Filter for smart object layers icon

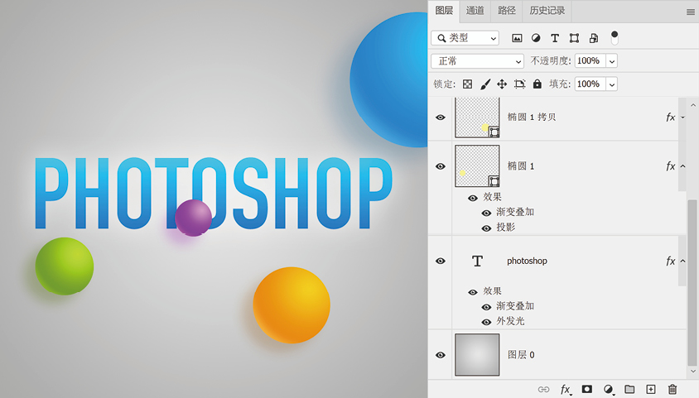pos(593,38)
